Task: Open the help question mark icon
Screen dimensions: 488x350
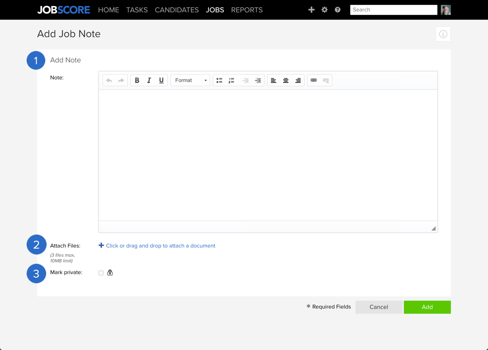Action: (338, 10)
